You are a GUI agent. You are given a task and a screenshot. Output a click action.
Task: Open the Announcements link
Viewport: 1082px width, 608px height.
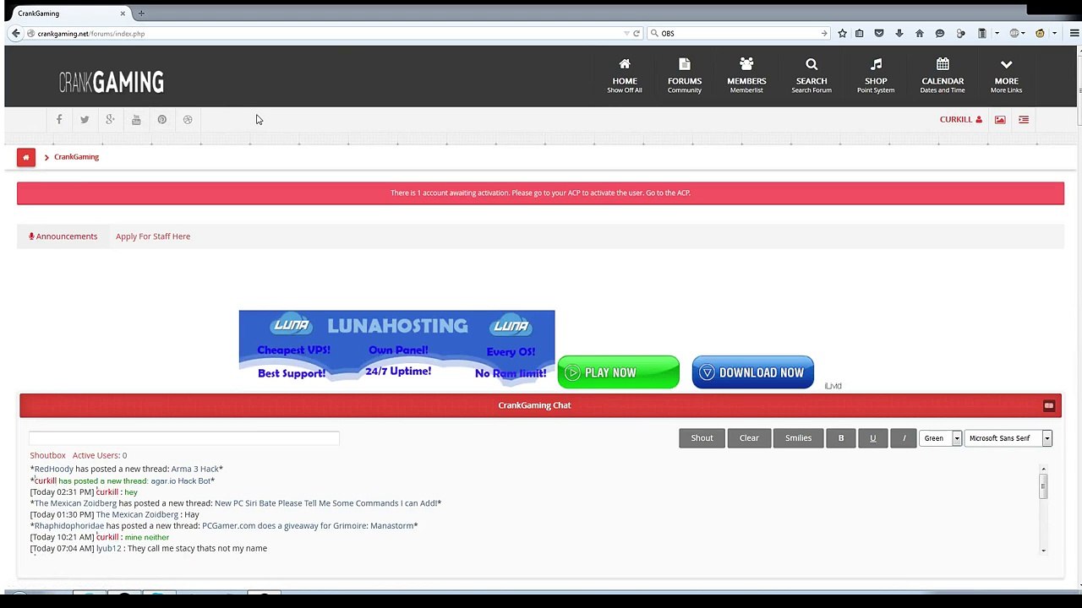pyautogui.click(x=63, y=236)
